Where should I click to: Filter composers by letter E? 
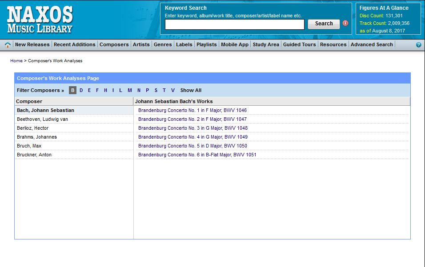(89, 90)
